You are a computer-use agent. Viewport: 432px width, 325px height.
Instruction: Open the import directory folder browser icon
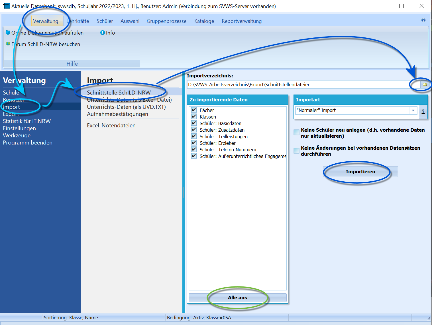click(x=425, y=85)
